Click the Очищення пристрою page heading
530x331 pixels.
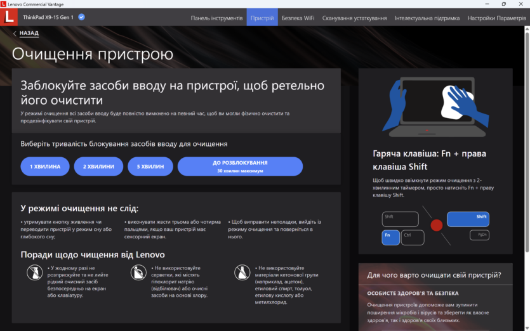pyautogui.click(x=93, y=54)
